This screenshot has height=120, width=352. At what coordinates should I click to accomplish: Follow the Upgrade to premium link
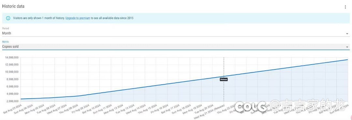(x=78, y=18)
